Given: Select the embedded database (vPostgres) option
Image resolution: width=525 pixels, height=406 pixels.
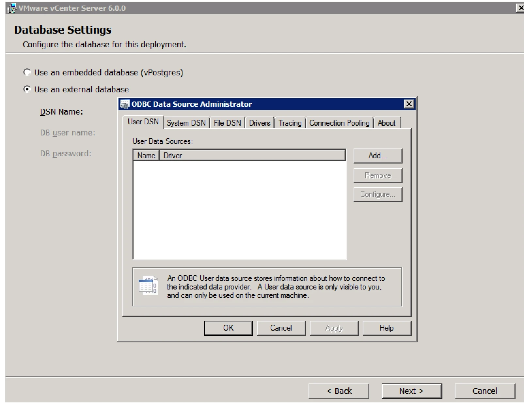Looking at the screenshot, I should [27, 72].
